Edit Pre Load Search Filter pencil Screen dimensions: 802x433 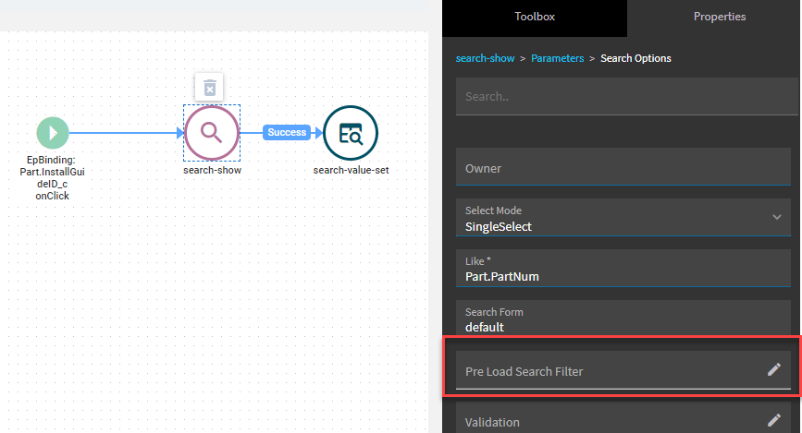774,369
